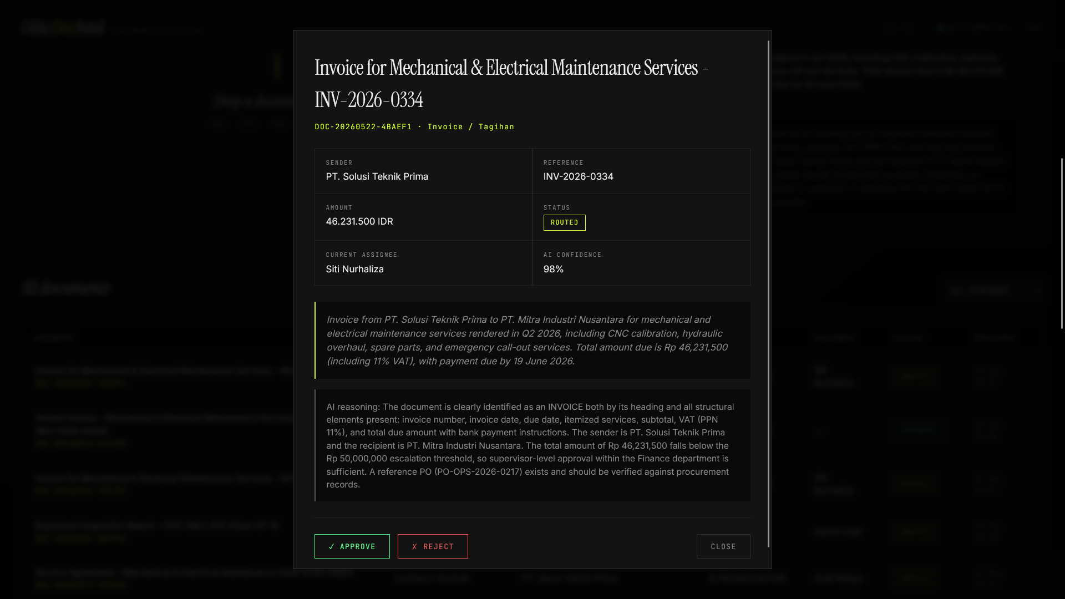Select document ID DOC-20260522-4BAEF1
1065x599 pixels.
pyautogui.click(x=363, y=127)
